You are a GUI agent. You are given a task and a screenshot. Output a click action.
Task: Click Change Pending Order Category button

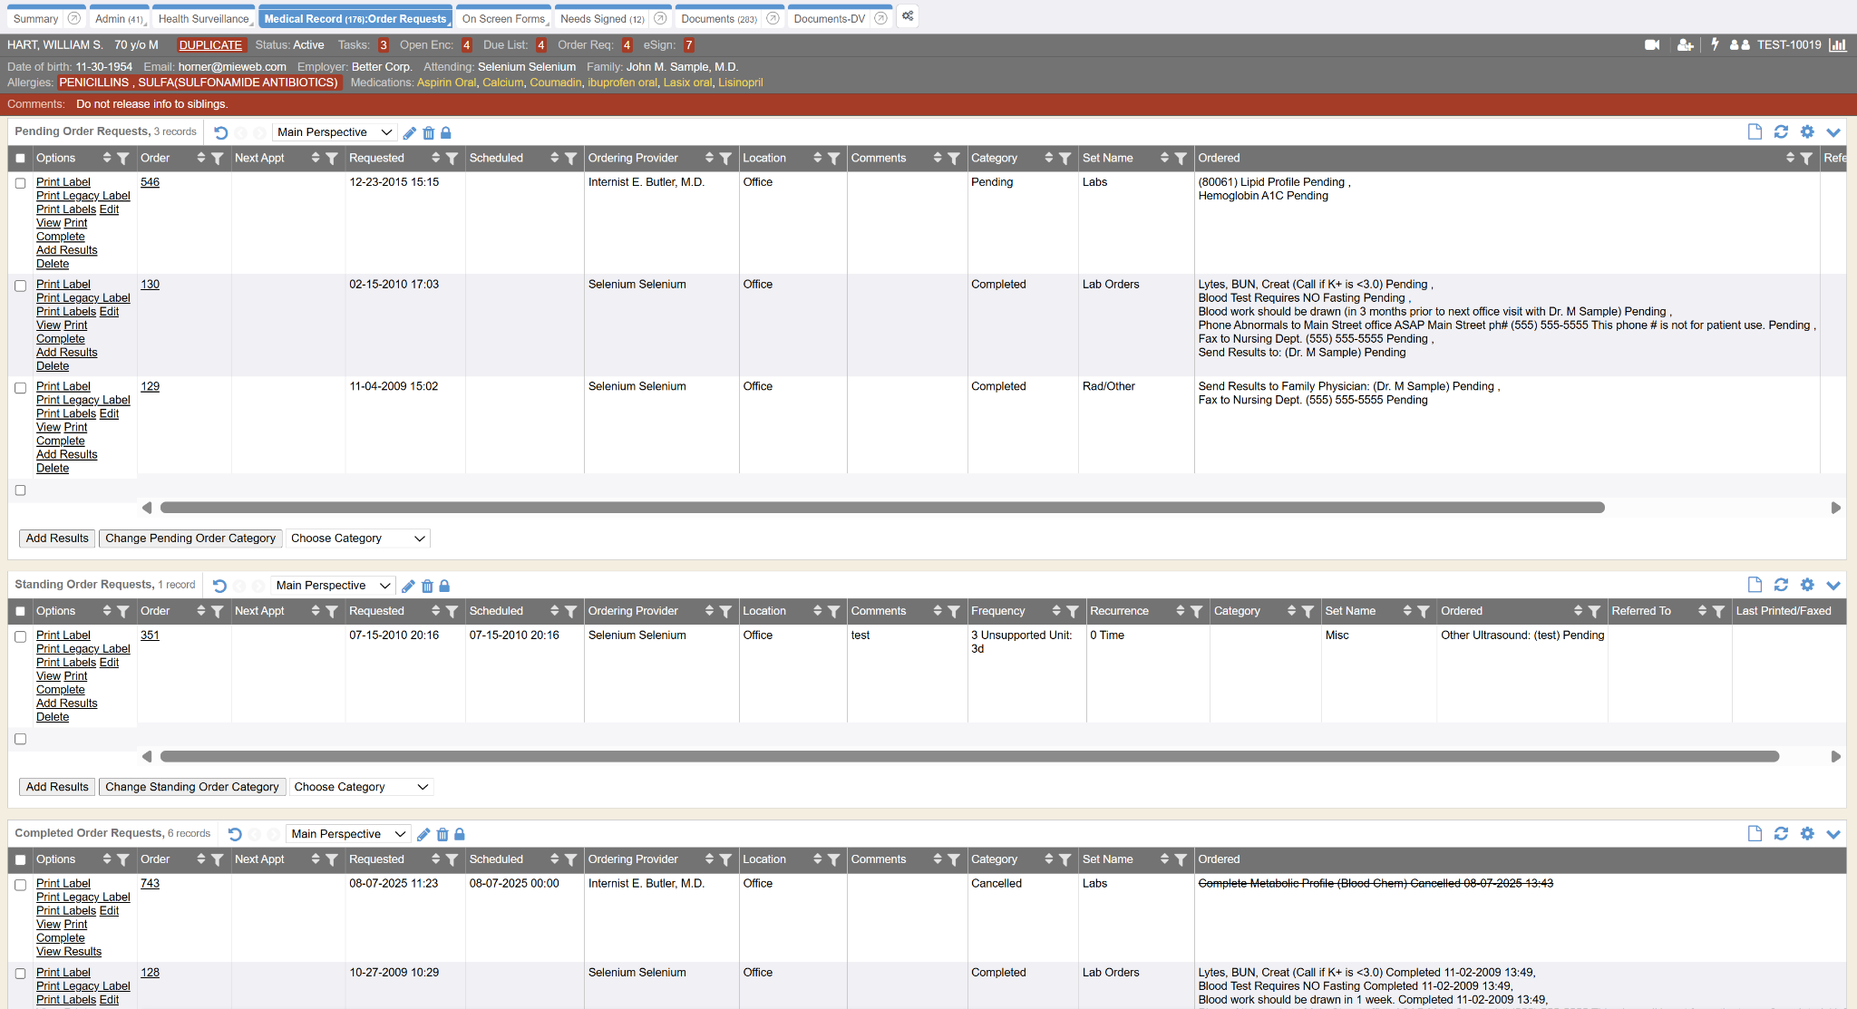(x=190, y=538)
